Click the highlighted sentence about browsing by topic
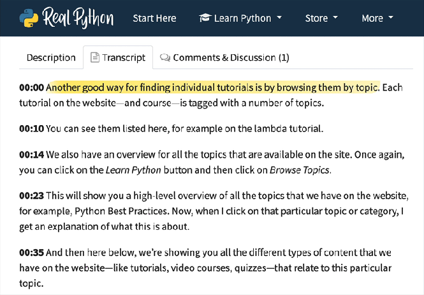 [x=213, y=87]
